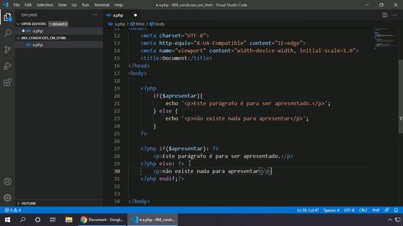
Task: Change indentation via Spaces: 4
Action: coord(331,210)
